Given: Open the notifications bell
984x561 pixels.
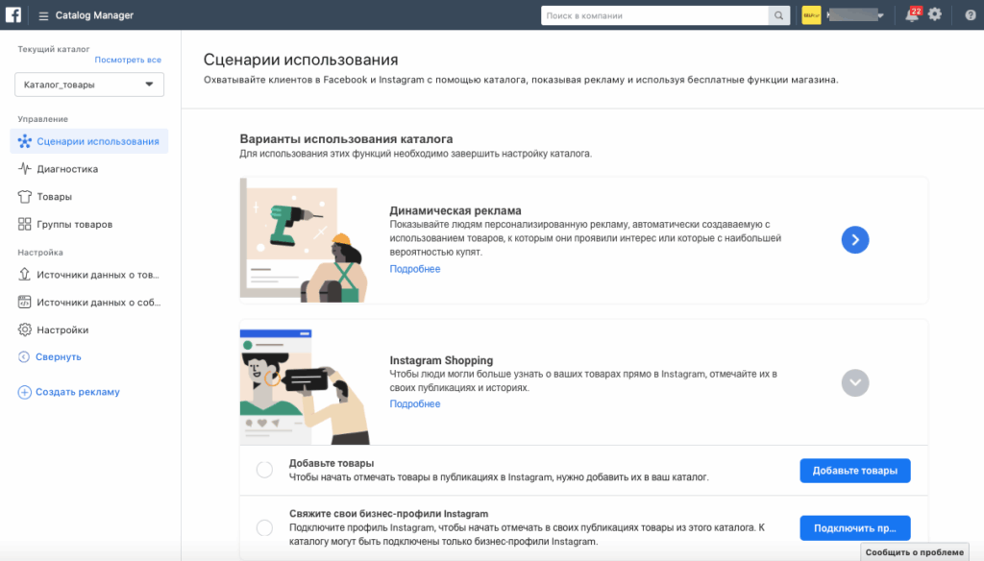Looking at the screenshot, I should 912,15.
